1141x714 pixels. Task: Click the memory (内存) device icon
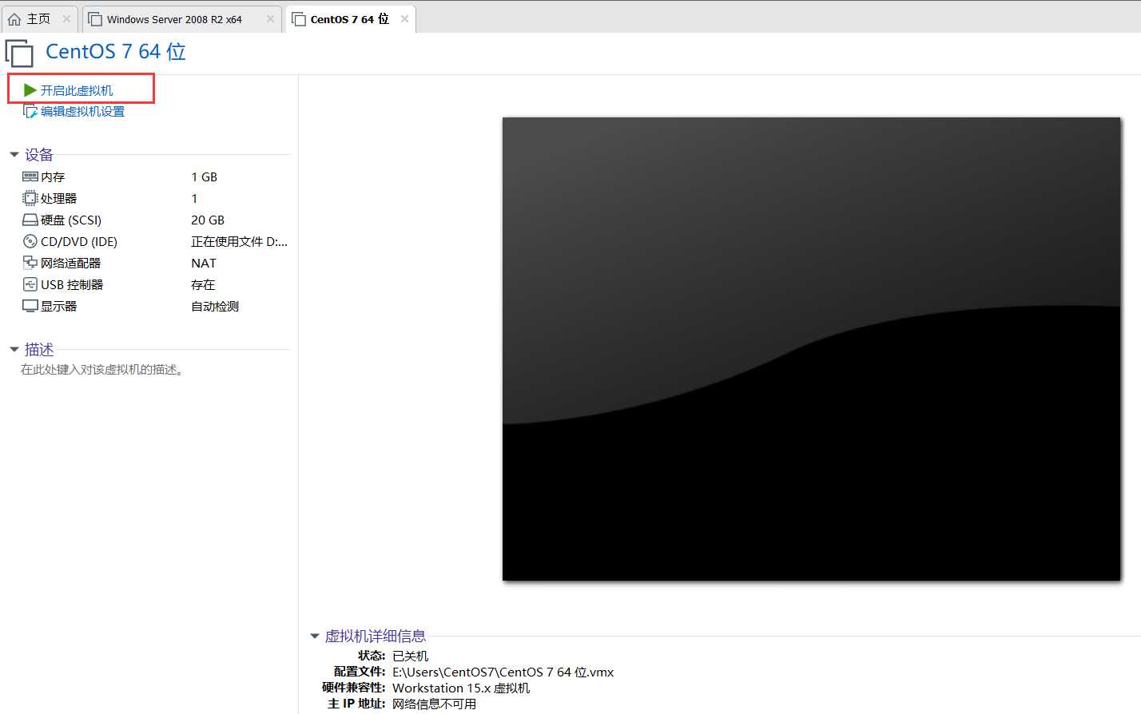(30, 177)
